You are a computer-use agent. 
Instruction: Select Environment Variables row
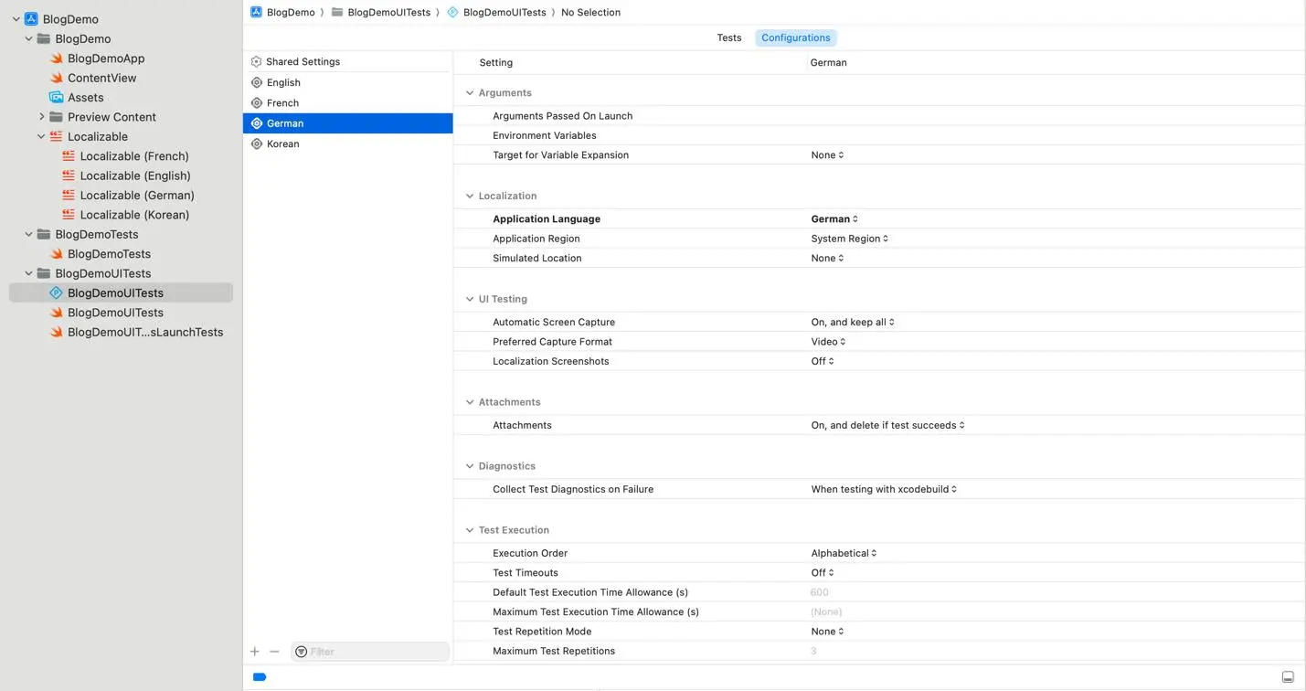[x=879, y=135]
